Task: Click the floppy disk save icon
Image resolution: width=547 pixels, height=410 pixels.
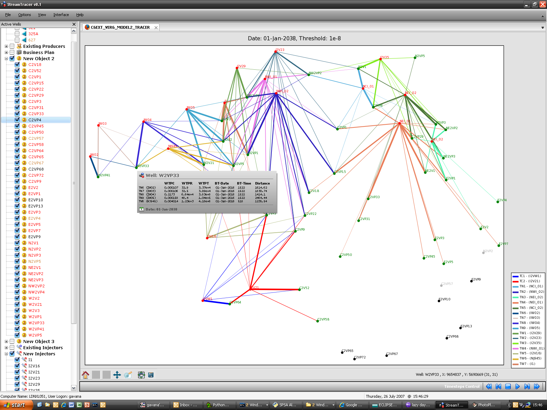Action: [x=151, y=375]
